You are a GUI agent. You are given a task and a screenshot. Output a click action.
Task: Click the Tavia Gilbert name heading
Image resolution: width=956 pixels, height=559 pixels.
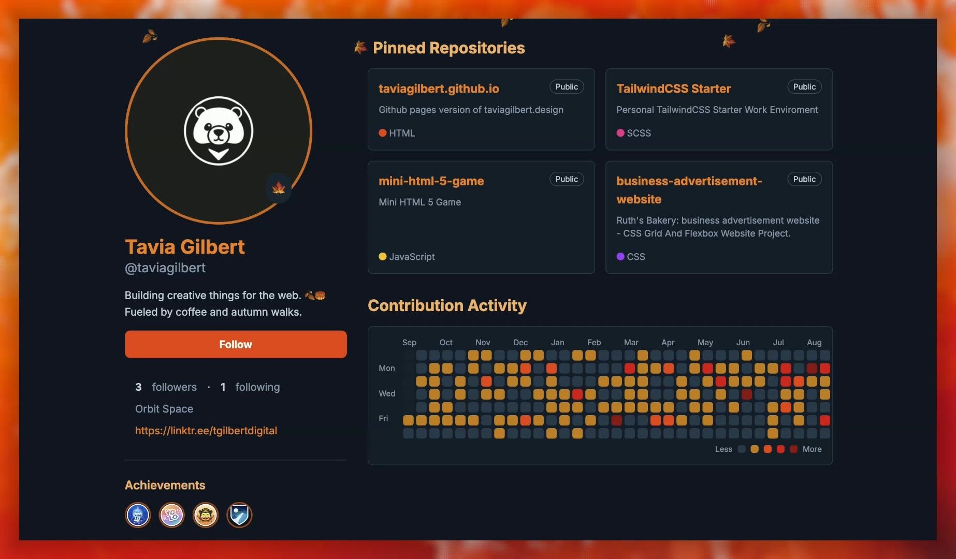coord(185,247)
